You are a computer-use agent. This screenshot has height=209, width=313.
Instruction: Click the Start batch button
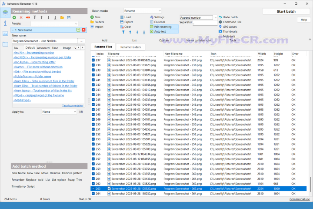(286, 11)
